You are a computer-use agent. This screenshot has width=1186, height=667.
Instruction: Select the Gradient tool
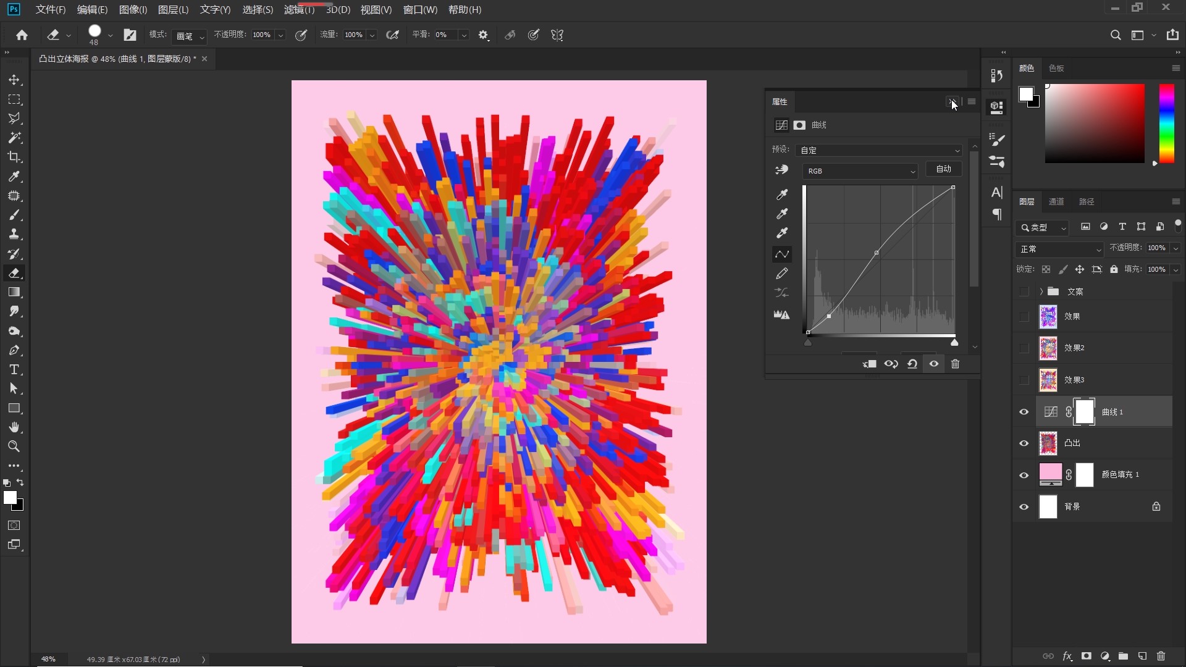(x=14, y=292)
